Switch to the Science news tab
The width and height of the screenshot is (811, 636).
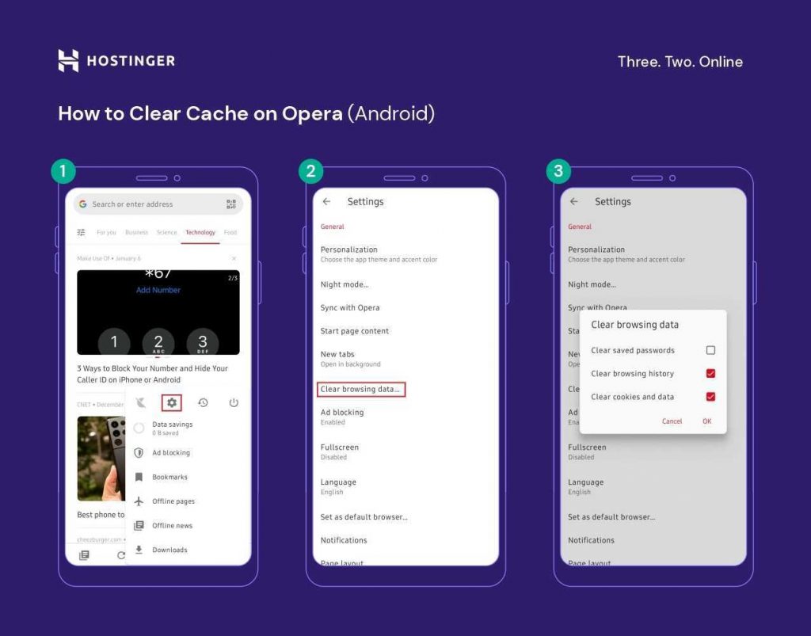point(166,232)
